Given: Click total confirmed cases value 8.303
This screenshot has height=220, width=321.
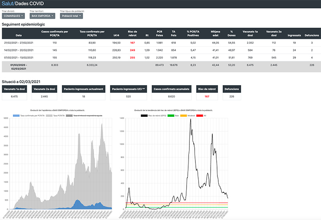Looking at the screenshot, I should point(55,65).
